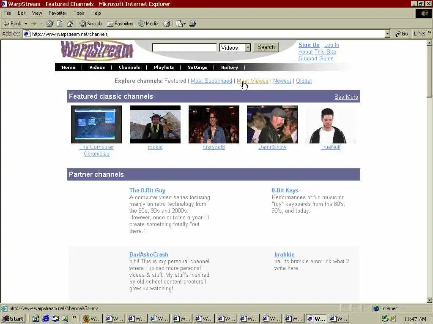Expand the Quick Launch overflow chevron
The width and height of the screenshot is (433, 324).
click(74, 317)
